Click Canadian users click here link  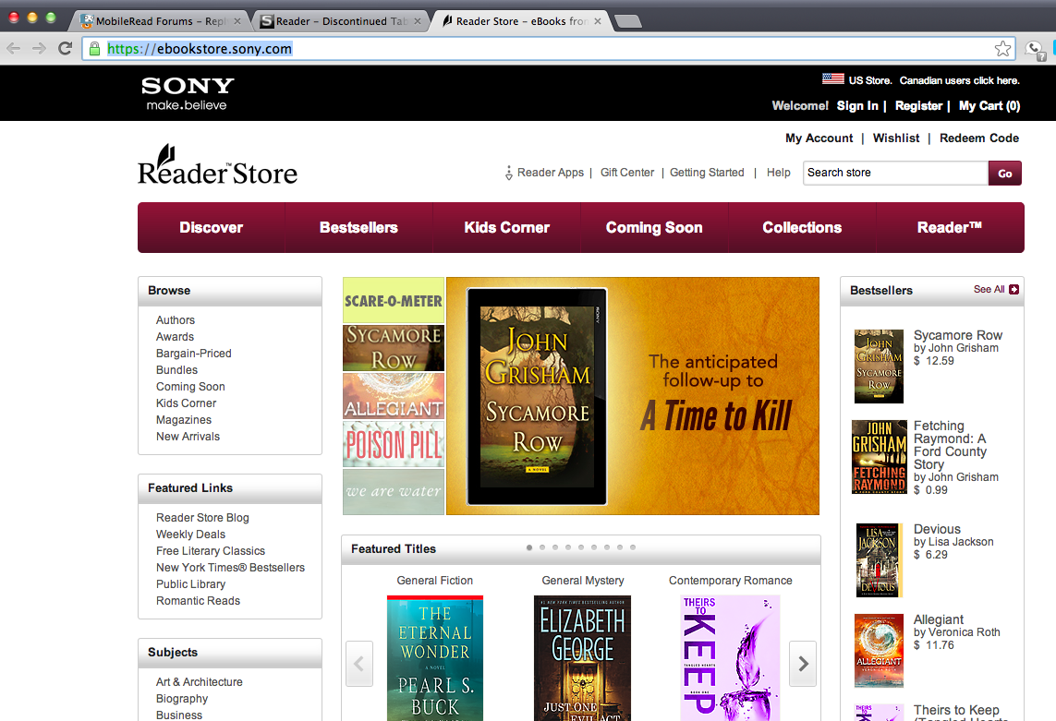(960, 80)
